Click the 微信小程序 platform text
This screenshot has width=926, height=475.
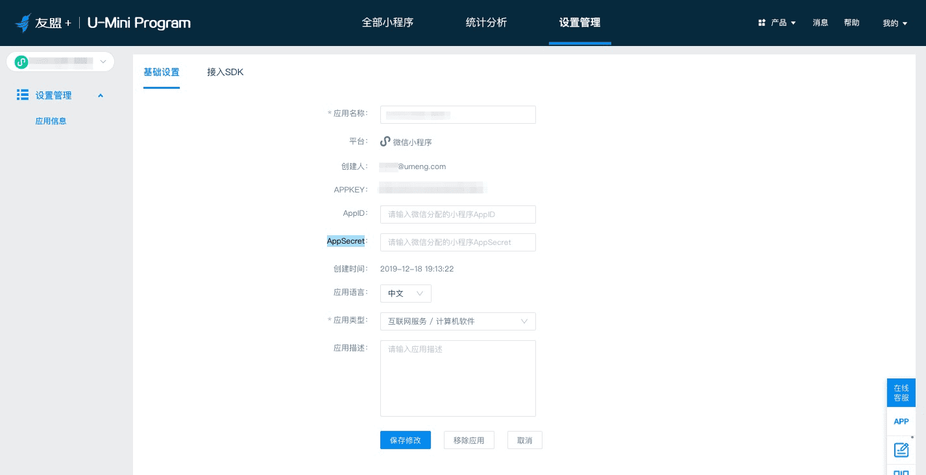(413, 142)
